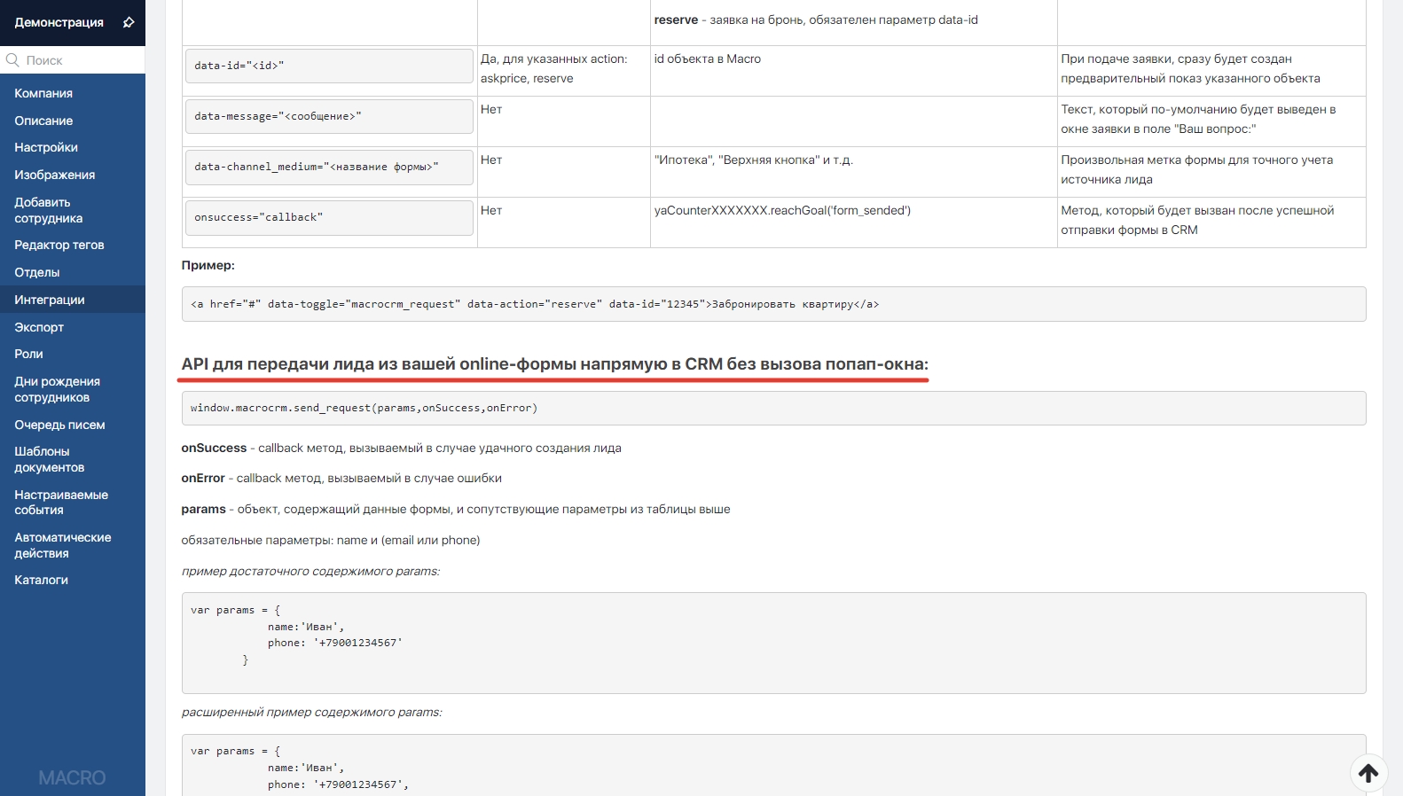The image size is (1403, 796).
Task: Go to Роли in the sidebar
Action: click(x=28, y=354)
